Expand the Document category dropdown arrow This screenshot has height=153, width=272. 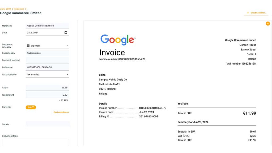(x=67, y=45)
